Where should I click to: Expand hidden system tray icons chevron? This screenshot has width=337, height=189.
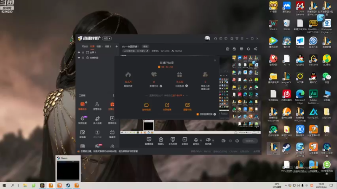click(286, 185)
